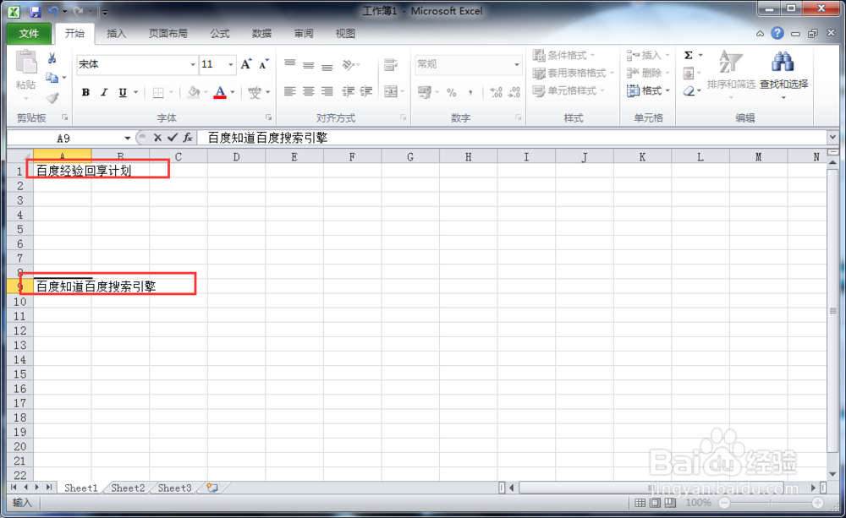Click the Phonetic Guide wén icon
846x518 pixels.
coord(255,92)
